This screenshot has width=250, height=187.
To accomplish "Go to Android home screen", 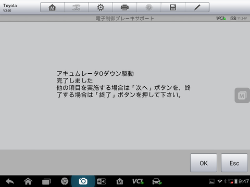I will pos(28,181).
